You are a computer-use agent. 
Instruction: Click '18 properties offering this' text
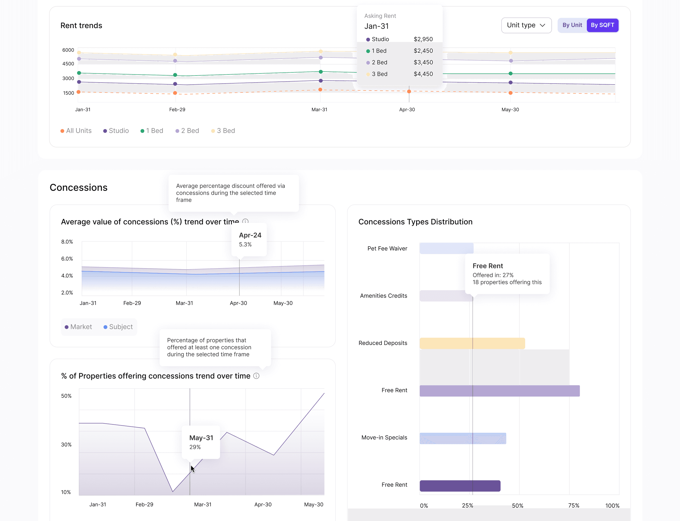[x=507, y=282]
